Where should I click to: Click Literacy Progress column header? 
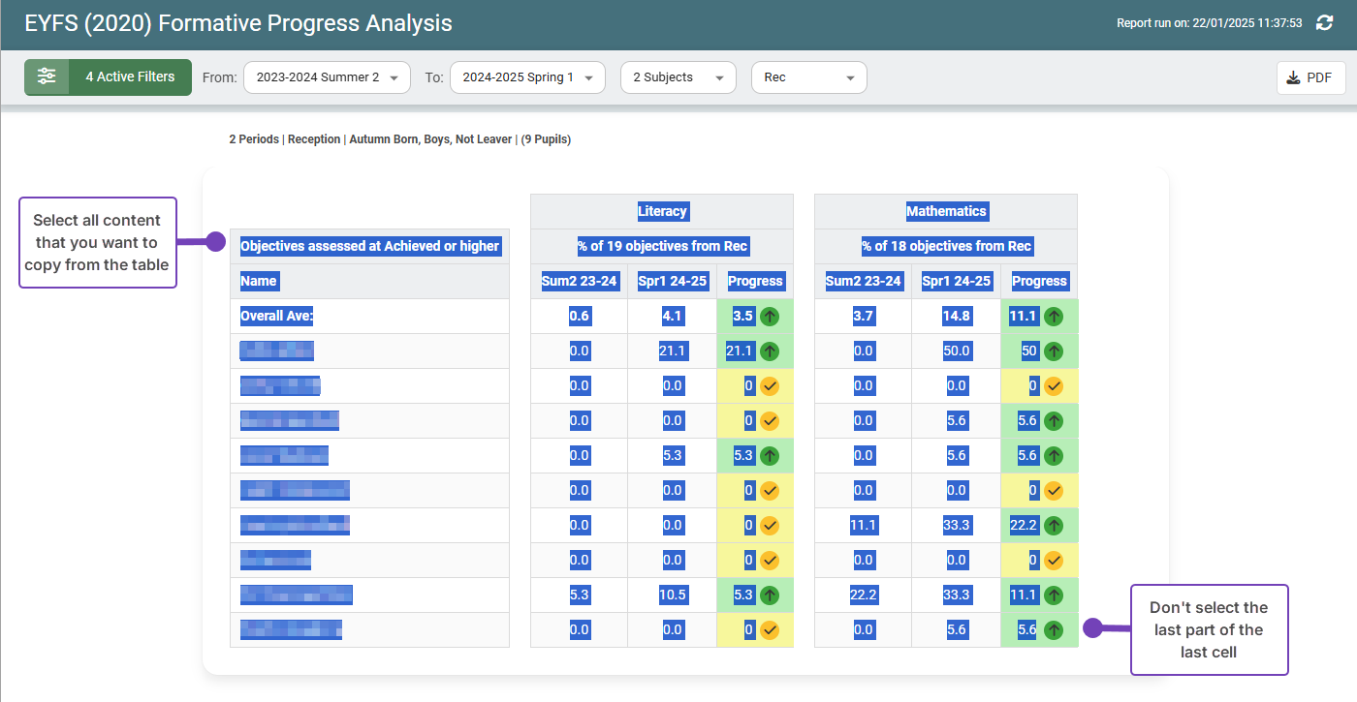[x=755, y=281]
